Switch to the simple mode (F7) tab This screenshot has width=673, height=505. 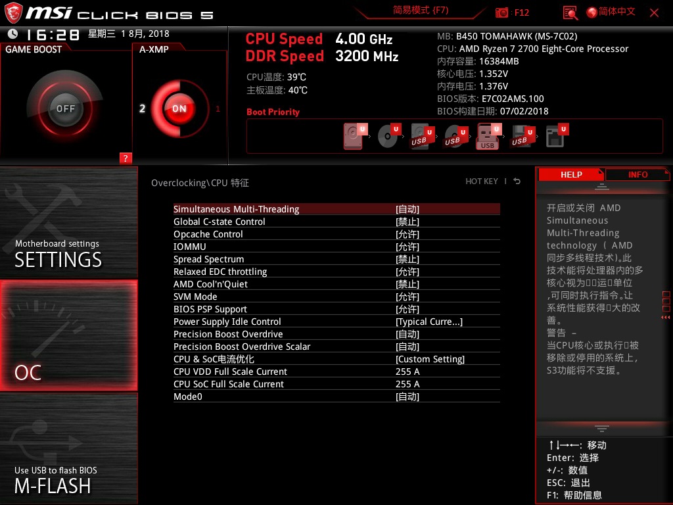tap(421, 11)
